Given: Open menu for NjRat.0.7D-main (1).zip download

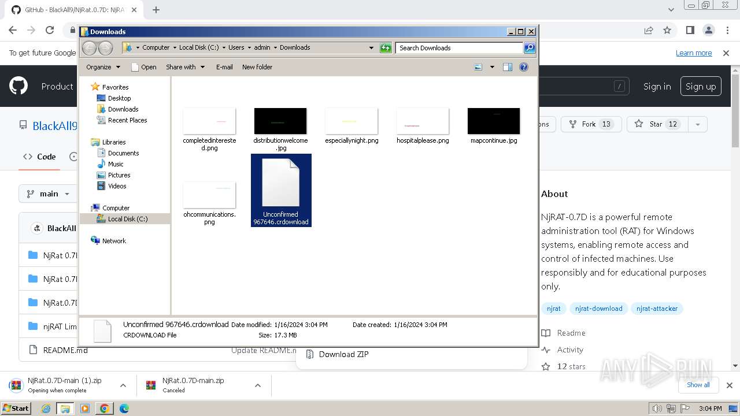Looking at the screenshot, I should [123, 385].
